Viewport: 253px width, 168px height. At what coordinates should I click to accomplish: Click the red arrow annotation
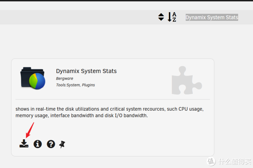[30, 130]
